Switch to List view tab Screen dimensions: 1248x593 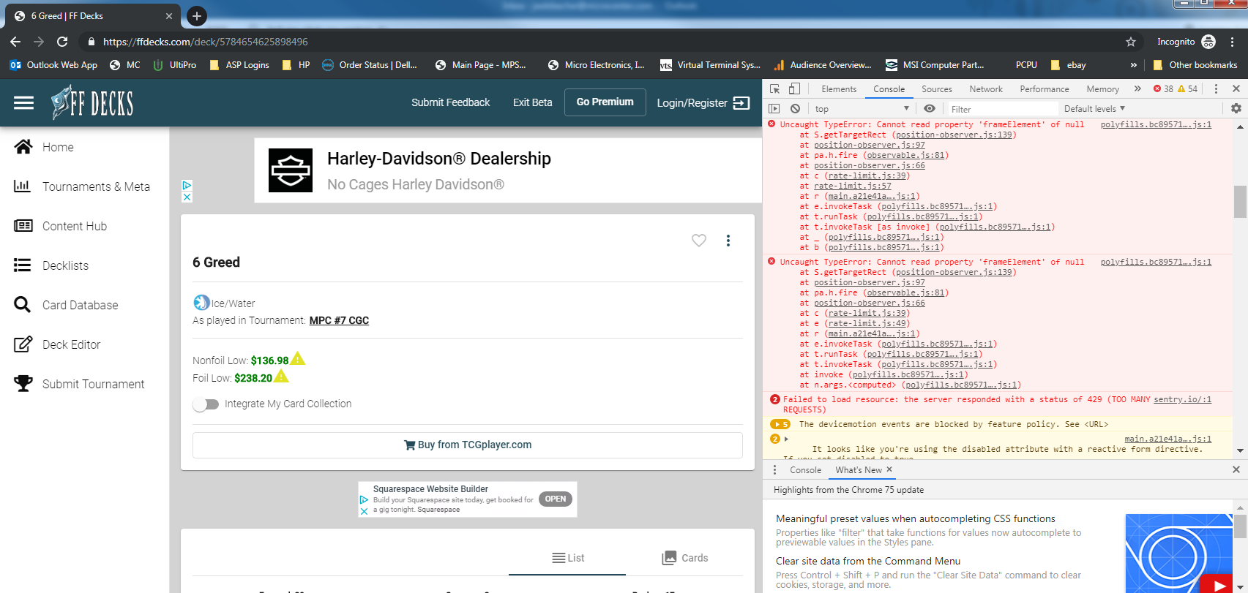coord(567,558)
